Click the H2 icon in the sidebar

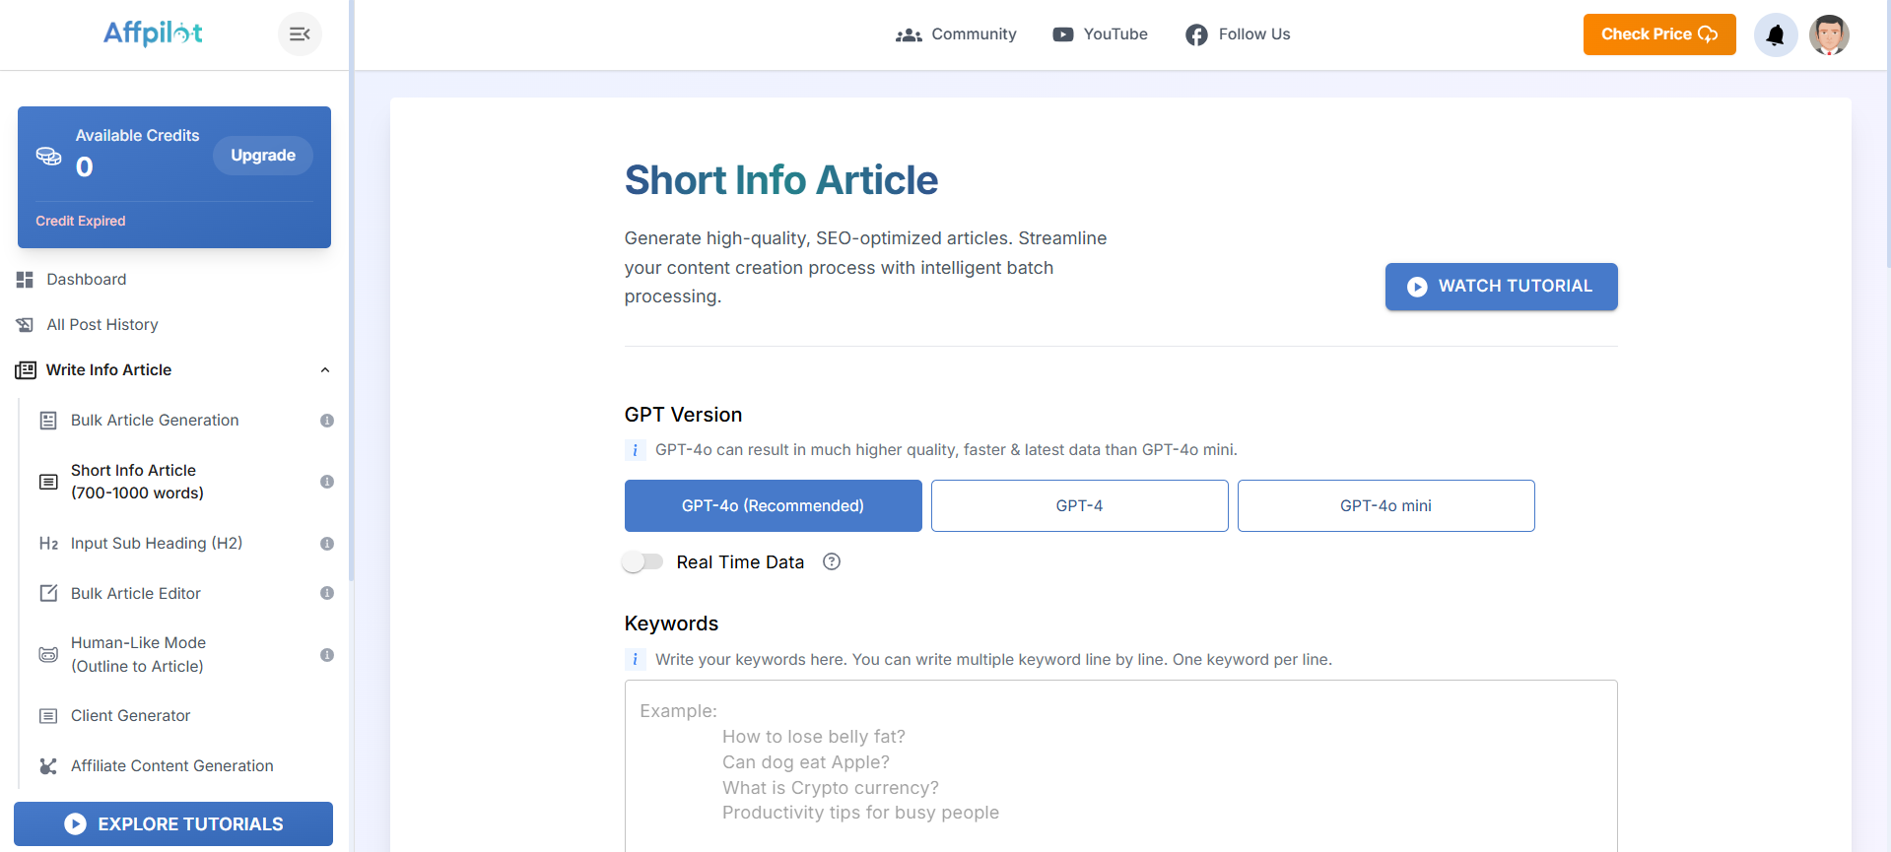48,544
